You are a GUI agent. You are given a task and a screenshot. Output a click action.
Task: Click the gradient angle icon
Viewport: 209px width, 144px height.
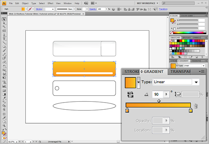pos(146,94)
